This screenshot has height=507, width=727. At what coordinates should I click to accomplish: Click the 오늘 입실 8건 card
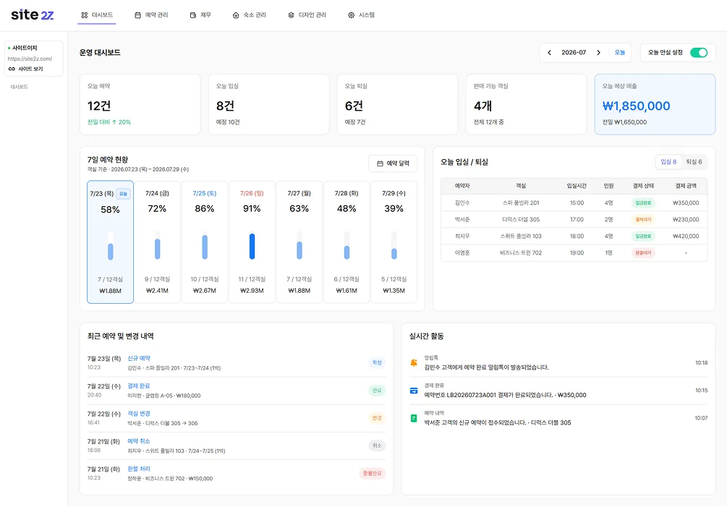click(x=269, y=104)
